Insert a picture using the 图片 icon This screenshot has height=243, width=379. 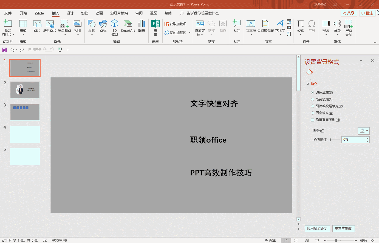click(37, 27)
